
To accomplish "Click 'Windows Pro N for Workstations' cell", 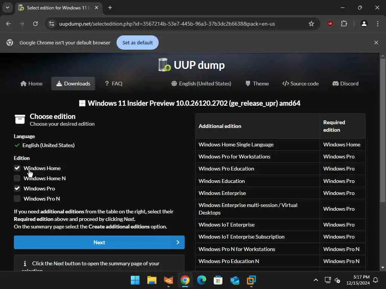I will 258,249.
